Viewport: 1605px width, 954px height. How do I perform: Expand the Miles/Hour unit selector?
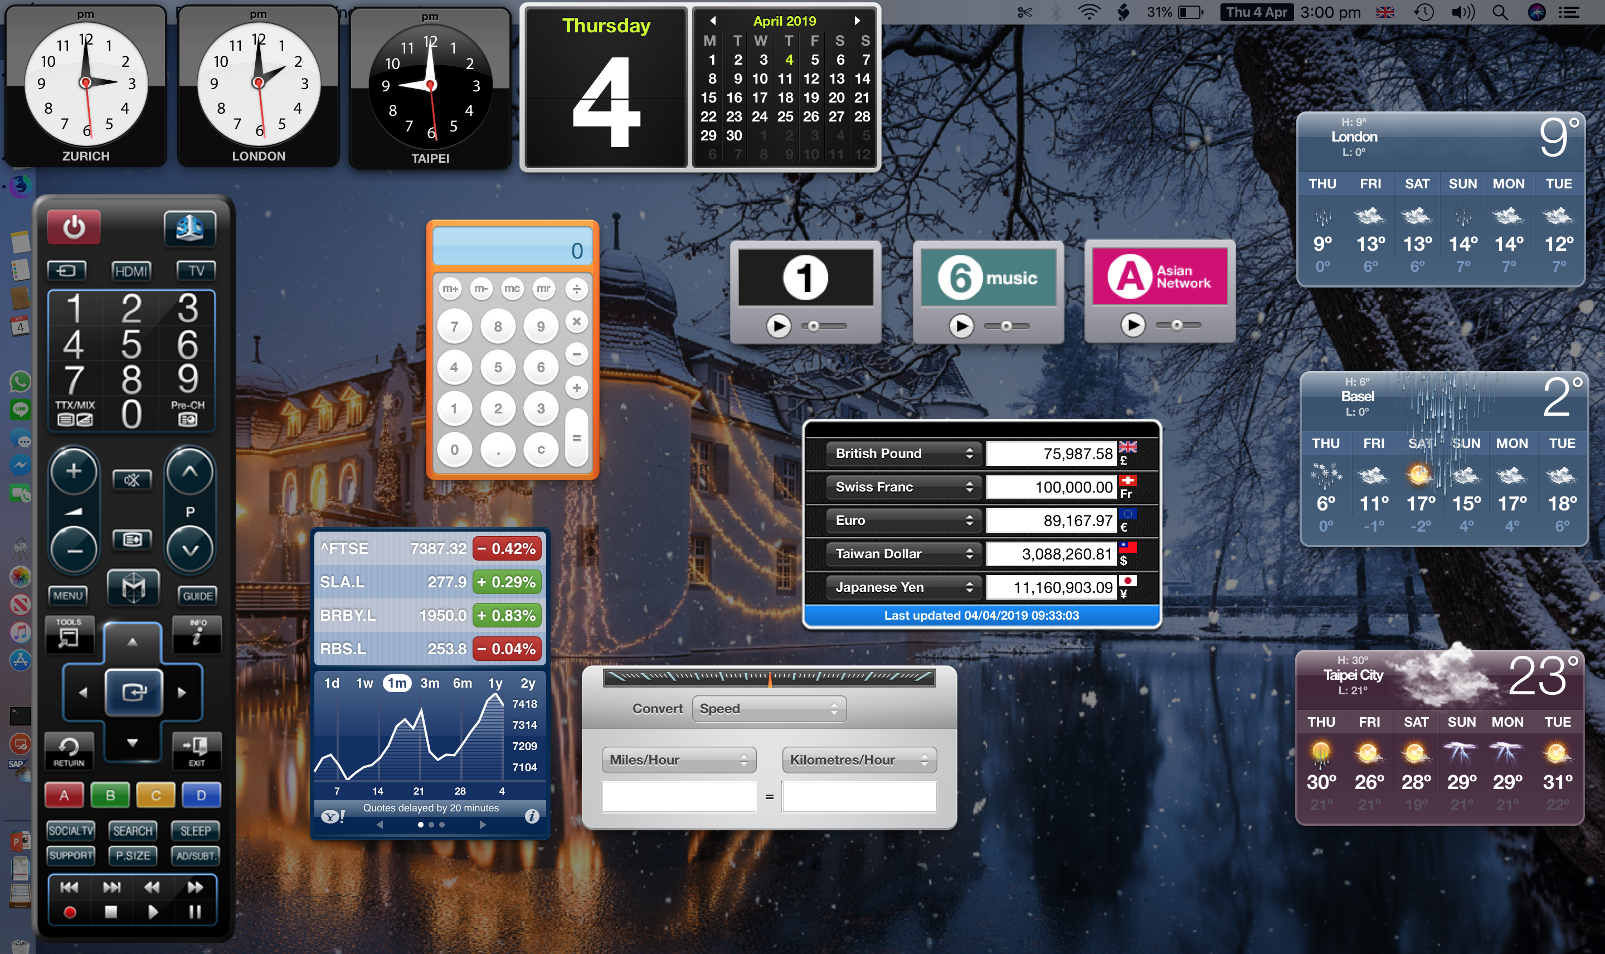point(679,760)
